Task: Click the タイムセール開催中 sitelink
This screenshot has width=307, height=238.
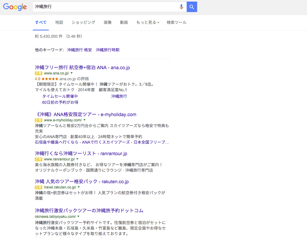Action: 60,96
